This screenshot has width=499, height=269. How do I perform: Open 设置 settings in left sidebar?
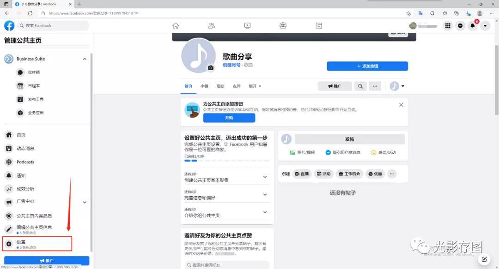tap(37, 244)
